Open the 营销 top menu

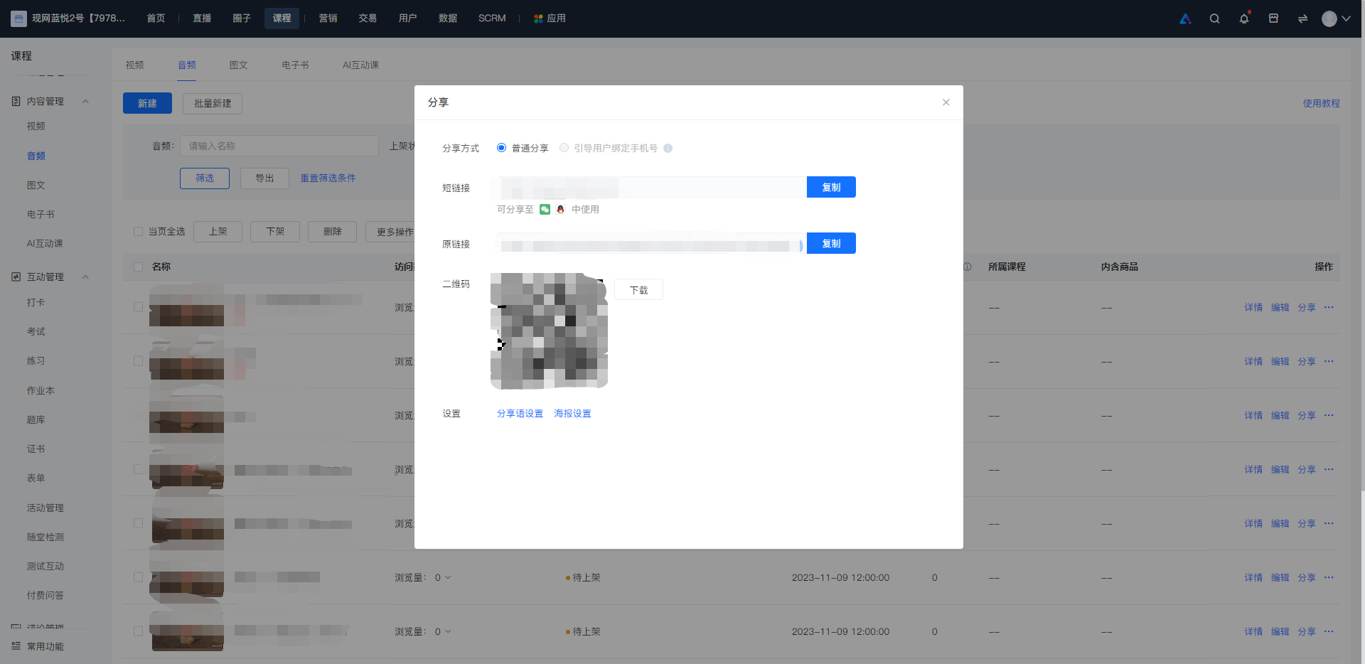pyautogui.click(x=328, y=18)
